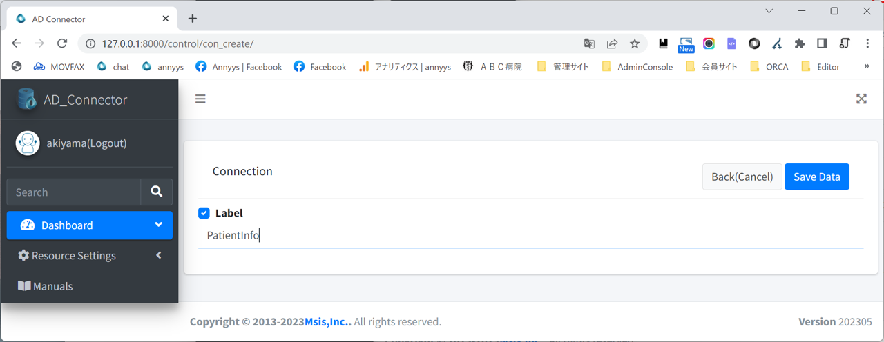Click the akiyama user avatar icon
Image resolution: width=884 pixels, height=342 pixels.
click(x=28, y=143)
